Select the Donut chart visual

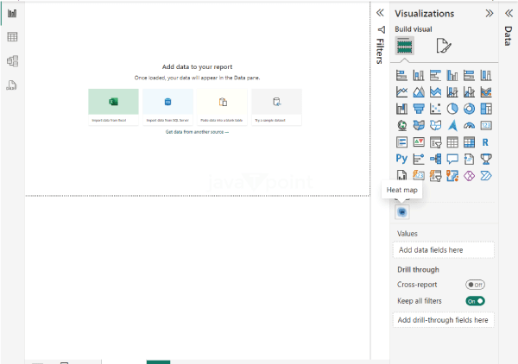pos(469,109)
